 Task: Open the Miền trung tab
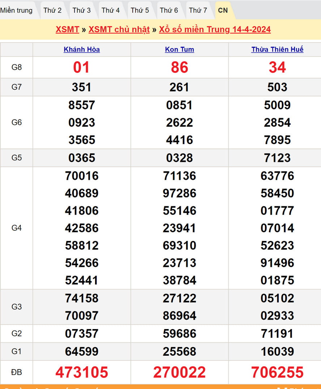pyautogui.click(x=16, y=10)
